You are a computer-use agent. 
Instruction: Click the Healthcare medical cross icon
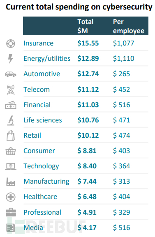point(11,197)
